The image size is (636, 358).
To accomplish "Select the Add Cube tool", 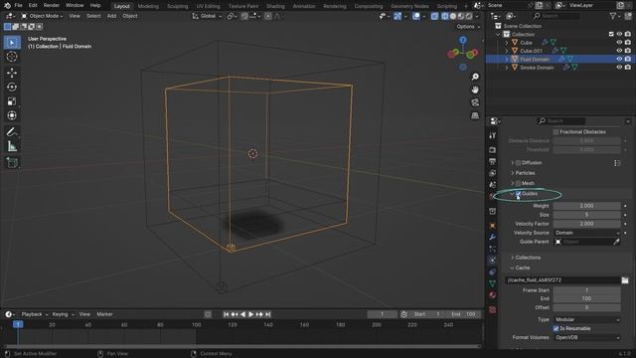I will click(12, 163).
